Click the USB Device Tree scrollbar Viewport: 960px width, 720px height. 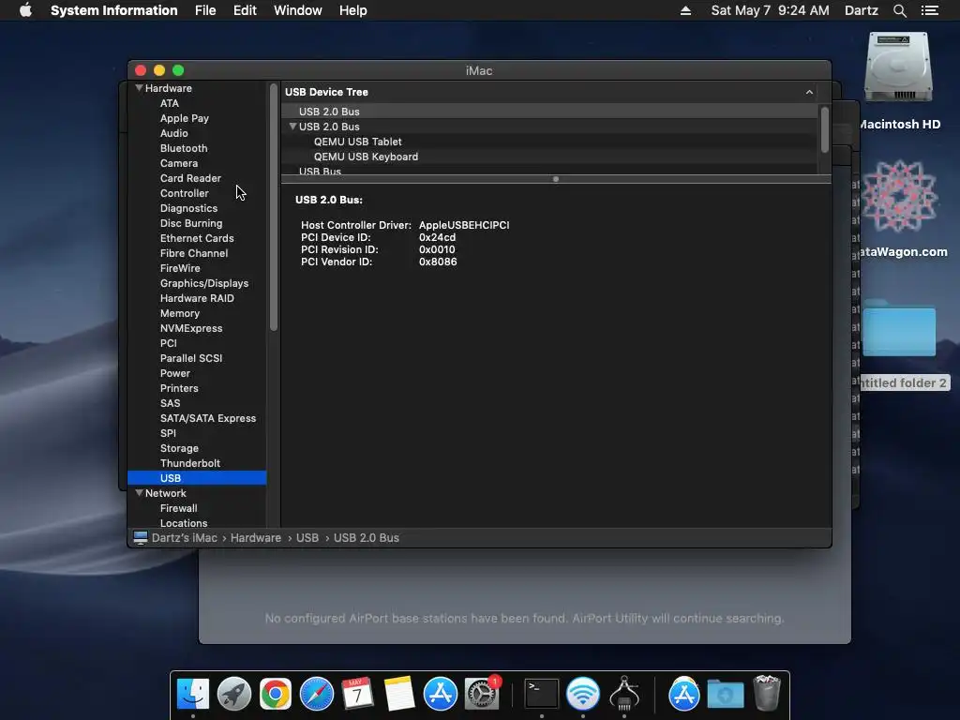825,129
